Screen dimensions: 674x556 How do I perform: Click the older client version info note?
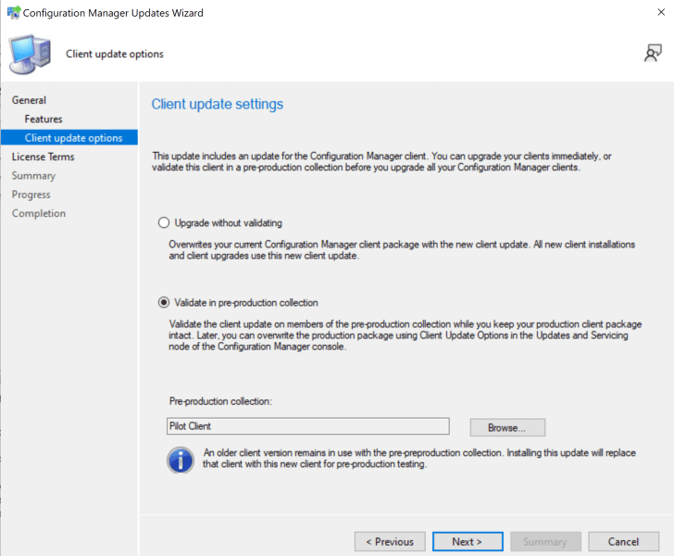pos(419,459)
